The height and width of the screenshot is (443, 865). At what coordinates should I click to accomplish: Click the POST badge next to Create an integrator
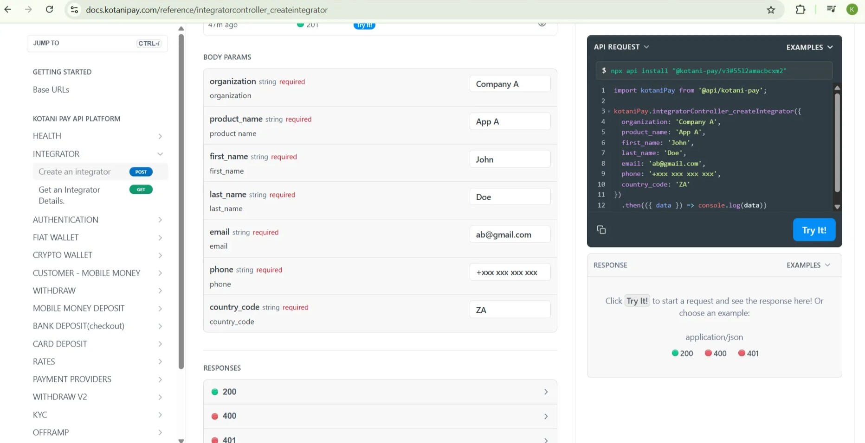141,172
